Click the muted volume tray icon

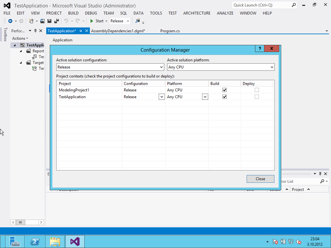pyautogui.click(x=298, y=242)
